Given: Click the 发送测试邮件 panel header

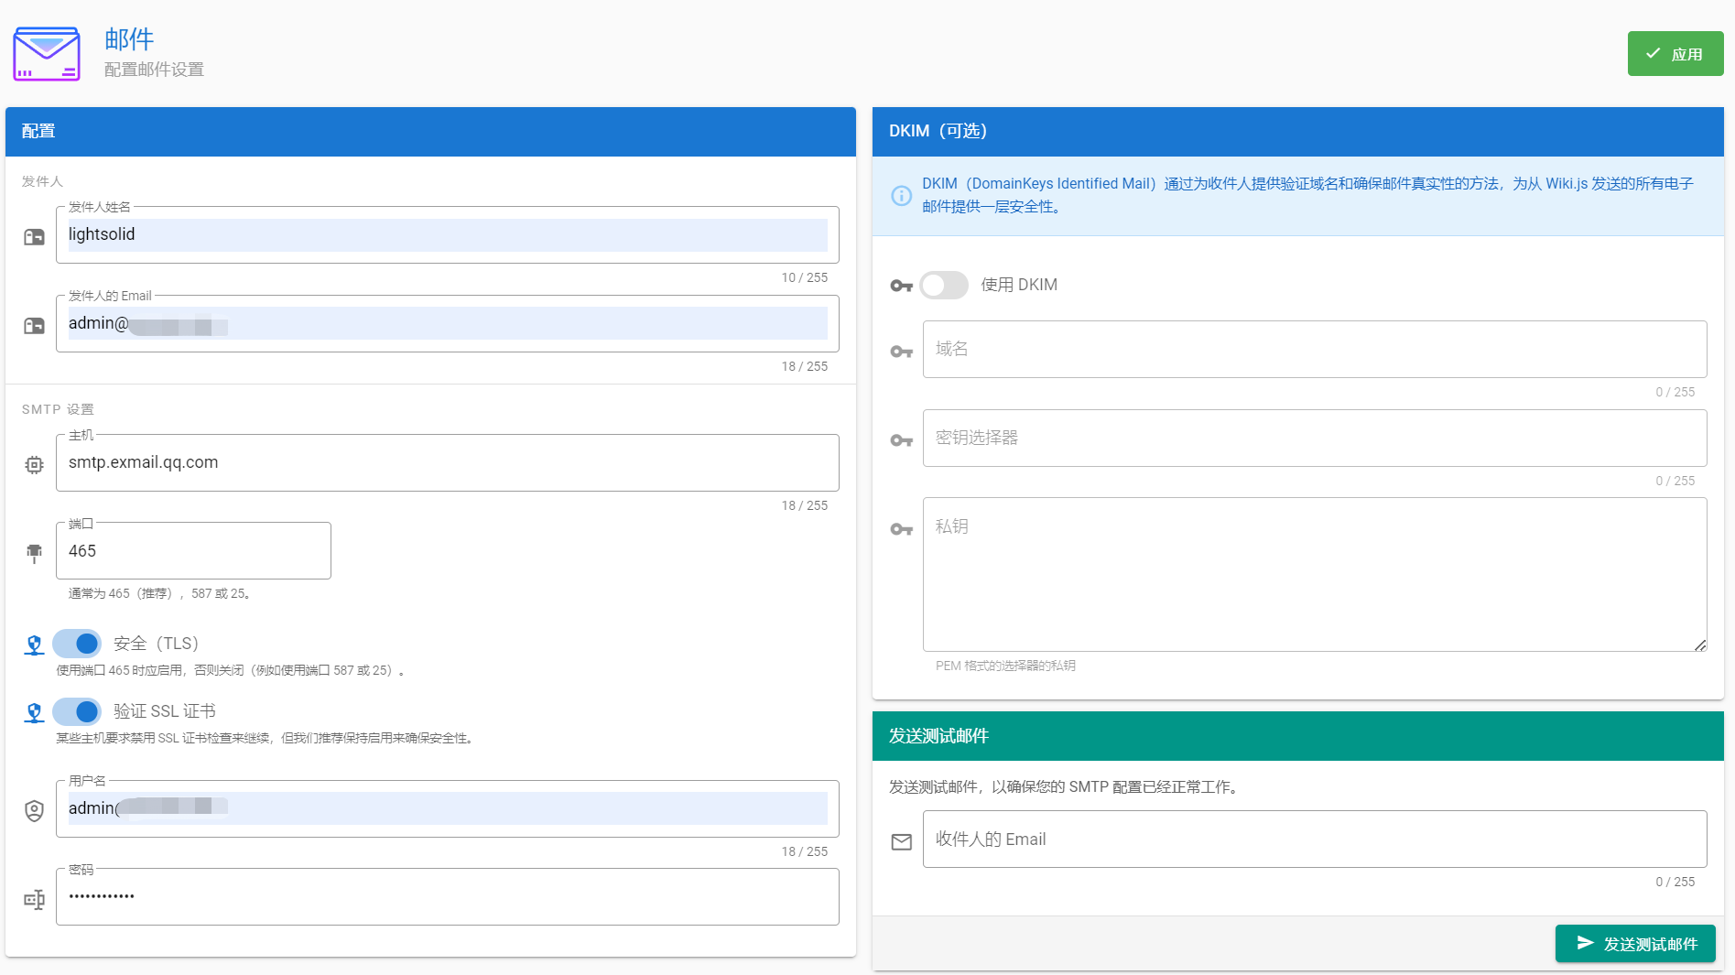Looking at the screenshot, I should coord(1298,736).
